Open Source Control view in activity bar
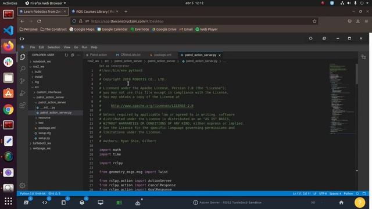The height and width of the screenshot is (209, 372). (x=23, y=81)
